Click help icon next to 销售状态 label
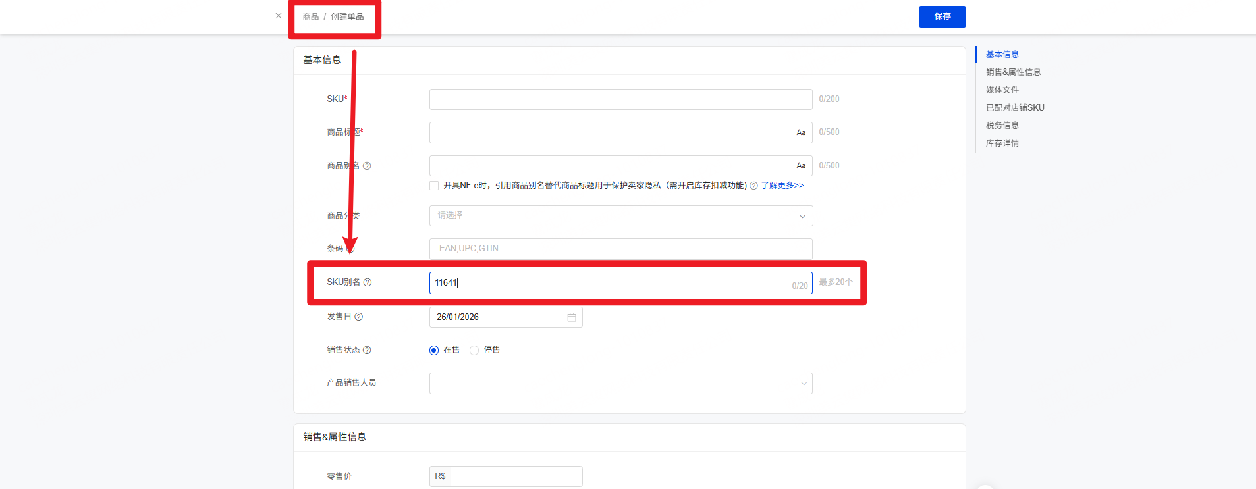This screenshot has width=1256, height=489. pos(367,350)
